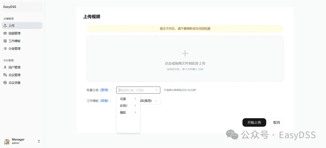The width and height of the screenshot is (326, 148).
Task: Click the list icon beside 分类管理
Action: [x=5, y=48]
